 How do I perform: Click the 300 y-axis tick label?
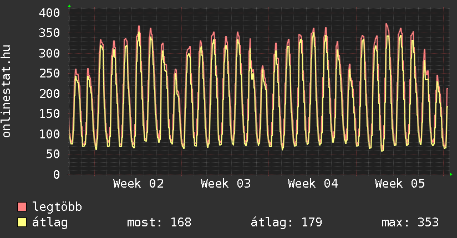click(x=50, y=53)
